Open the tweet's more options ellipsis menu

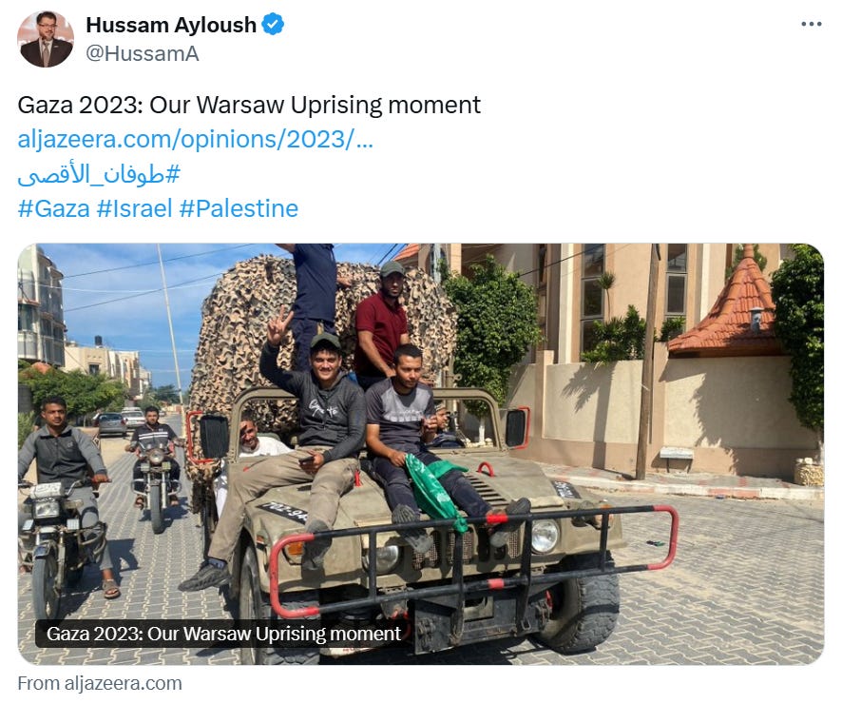click(811, 24)
